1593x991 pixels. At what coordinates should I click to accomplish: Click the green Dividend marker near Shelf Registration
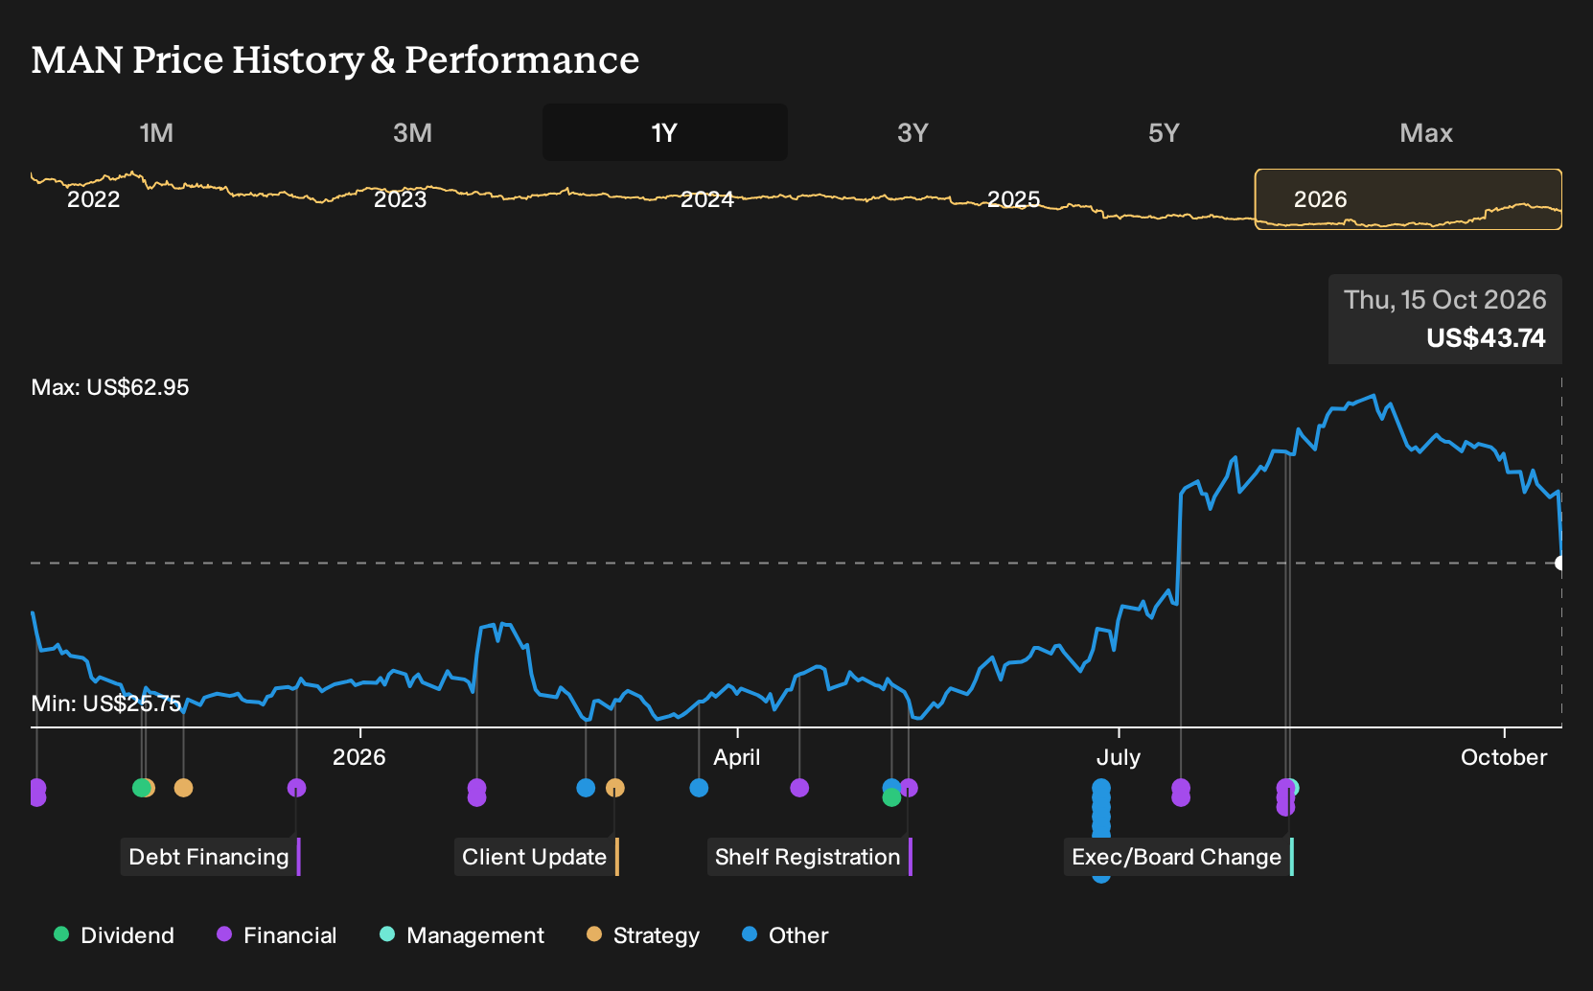(x=891, y=797)
